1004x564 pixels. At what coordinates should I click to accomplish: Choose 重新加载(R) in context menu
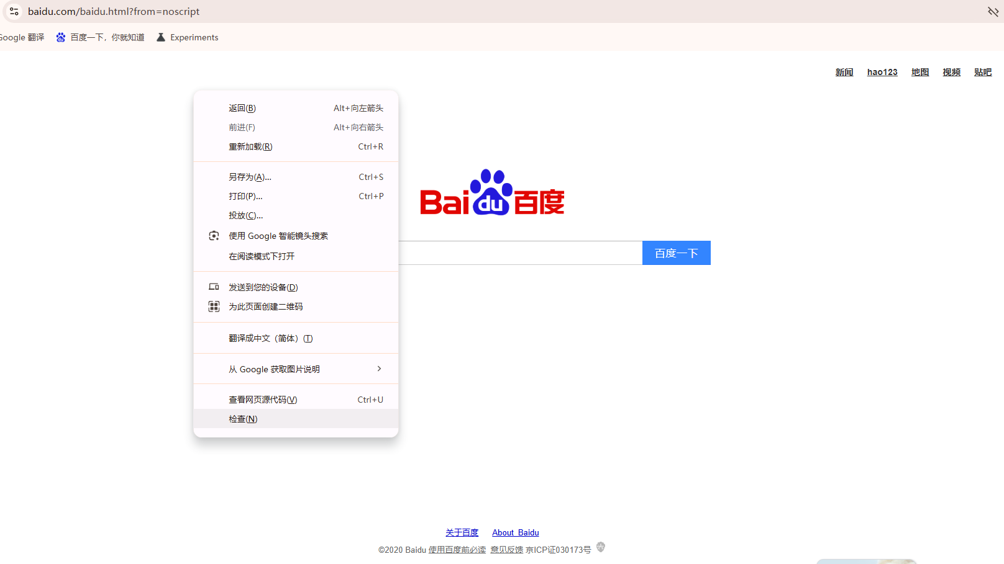point(296,146)
